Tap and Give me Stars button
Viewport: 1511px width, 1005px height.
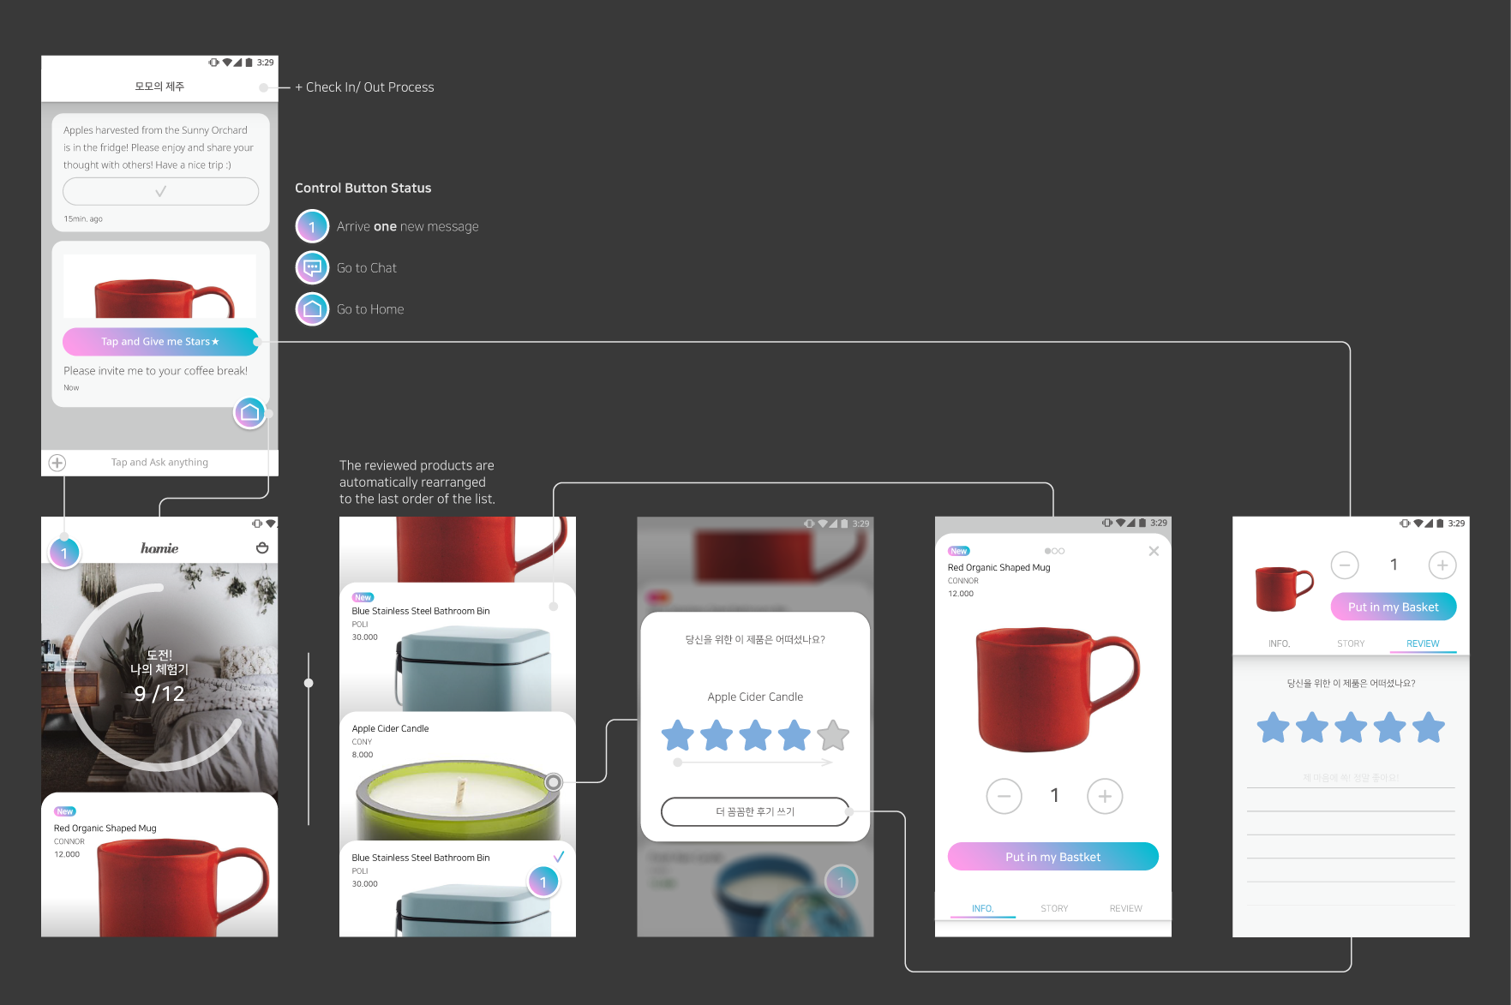point(160,341)
